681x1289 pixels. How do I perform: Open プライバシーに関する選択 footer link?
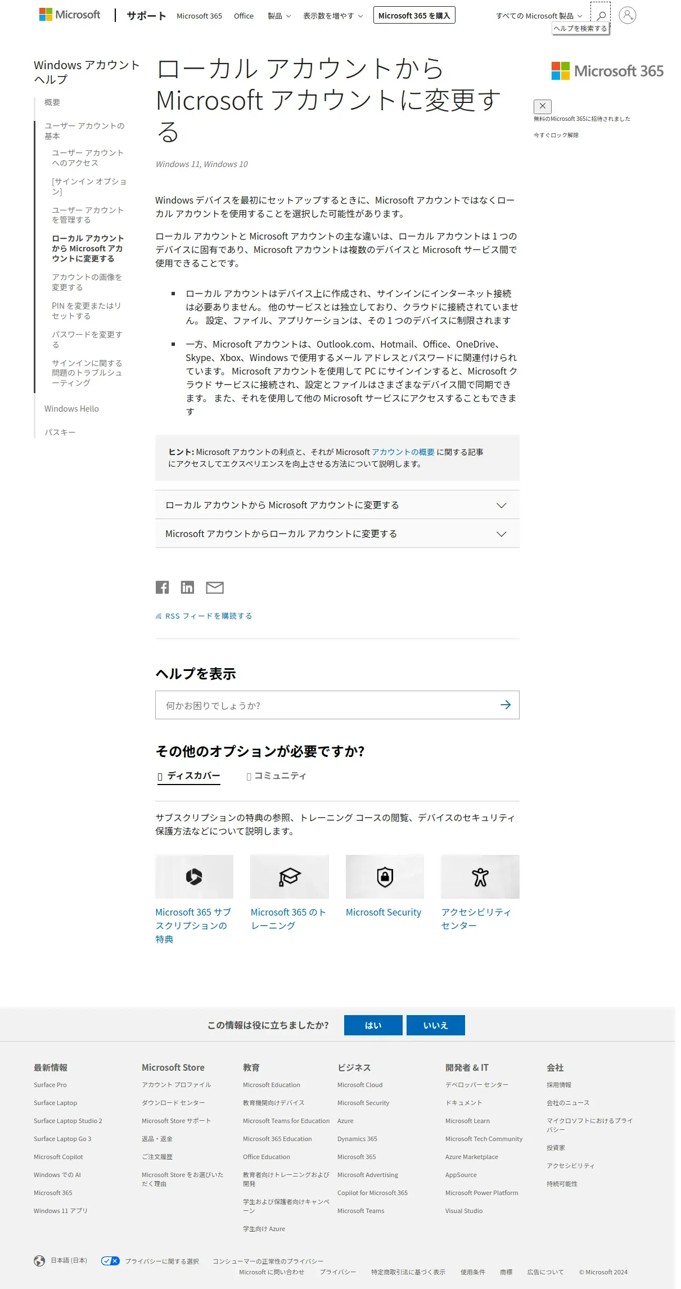tap(162, 1261)
